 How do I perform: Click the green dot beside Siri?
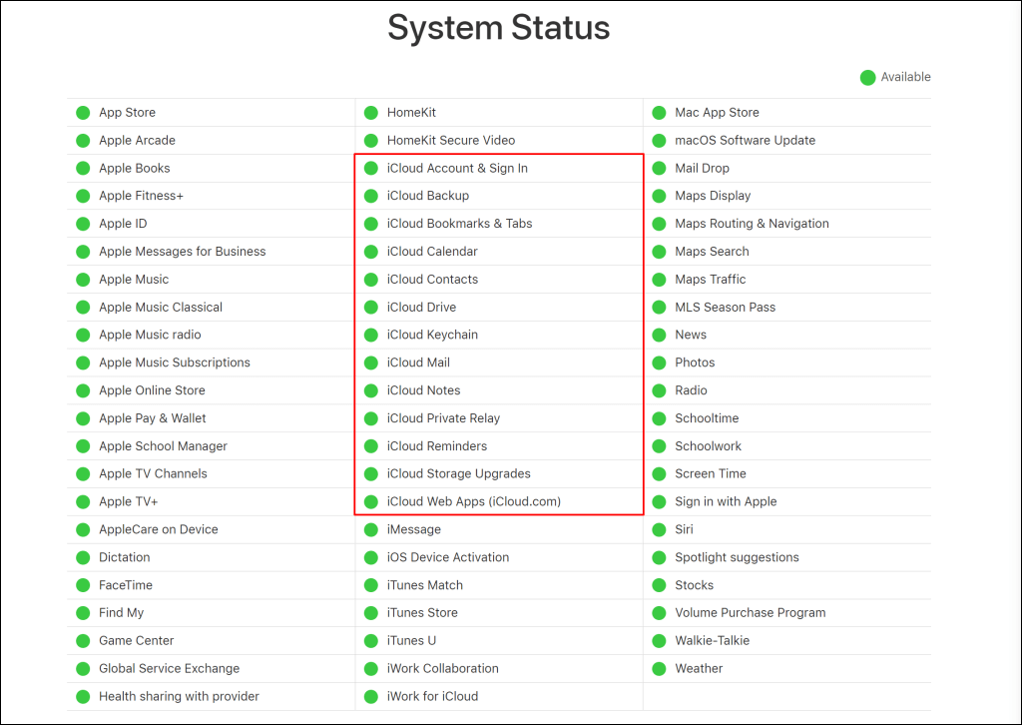point(659,529)
